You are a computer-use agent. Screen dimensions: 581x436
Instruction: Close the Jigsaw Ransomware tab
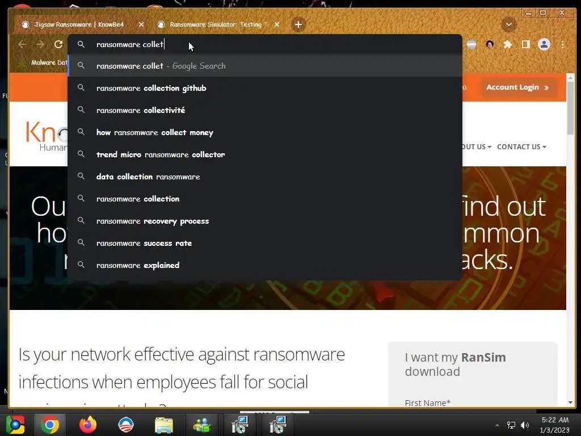click(141, 24)
